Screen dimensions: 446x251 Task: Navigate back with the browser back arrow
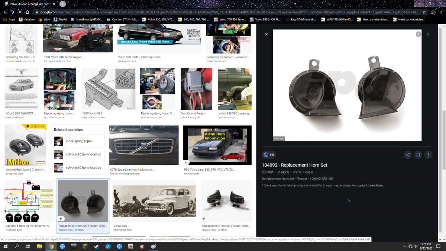click(x=4, y=12)
